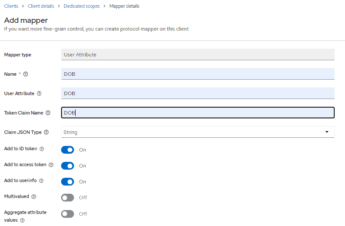Viewport: 345px width, 226px height.
Task: Open the Claim JSON Type dropdown
Action: (x=198, y=132)
